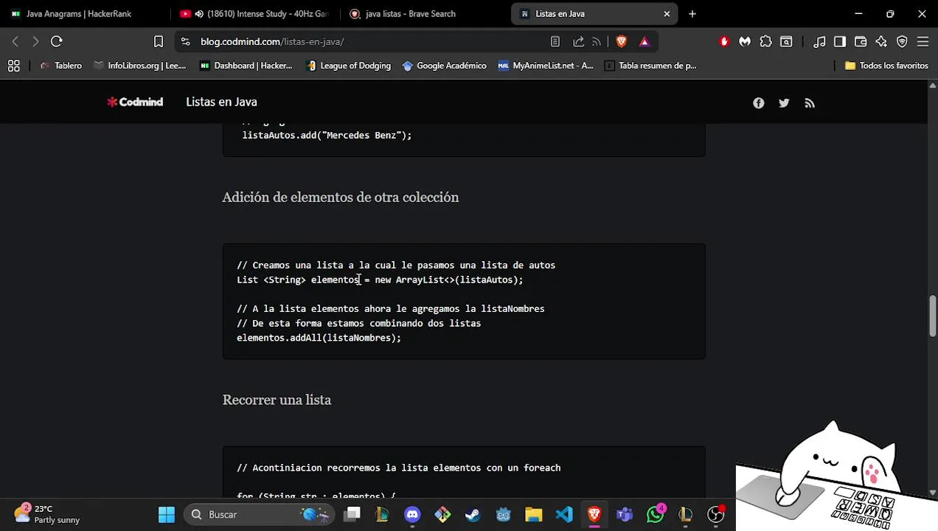Open the Windows Start menu
Viewport: 938px width, 531px height.
tap(167, 514)
